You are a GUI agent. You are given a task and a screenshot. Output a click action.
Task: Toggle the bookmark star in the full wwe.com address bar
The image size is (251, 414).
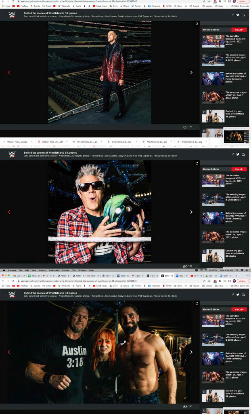click(209, 281)
